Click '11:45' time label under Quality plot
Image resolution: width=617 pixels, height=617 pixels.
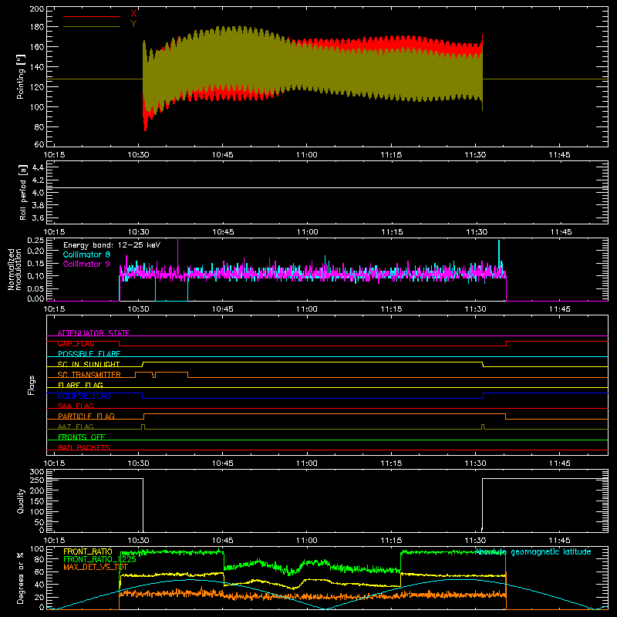click(560, 541)
